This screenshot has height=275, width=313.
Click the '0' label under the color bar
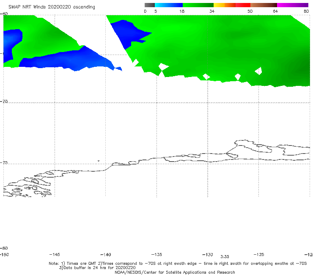point(145,11)
